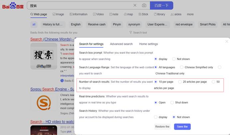The image size is (230, 135).
Task: Choose Chinese Simplified only language
Action: tap(182, 67)
